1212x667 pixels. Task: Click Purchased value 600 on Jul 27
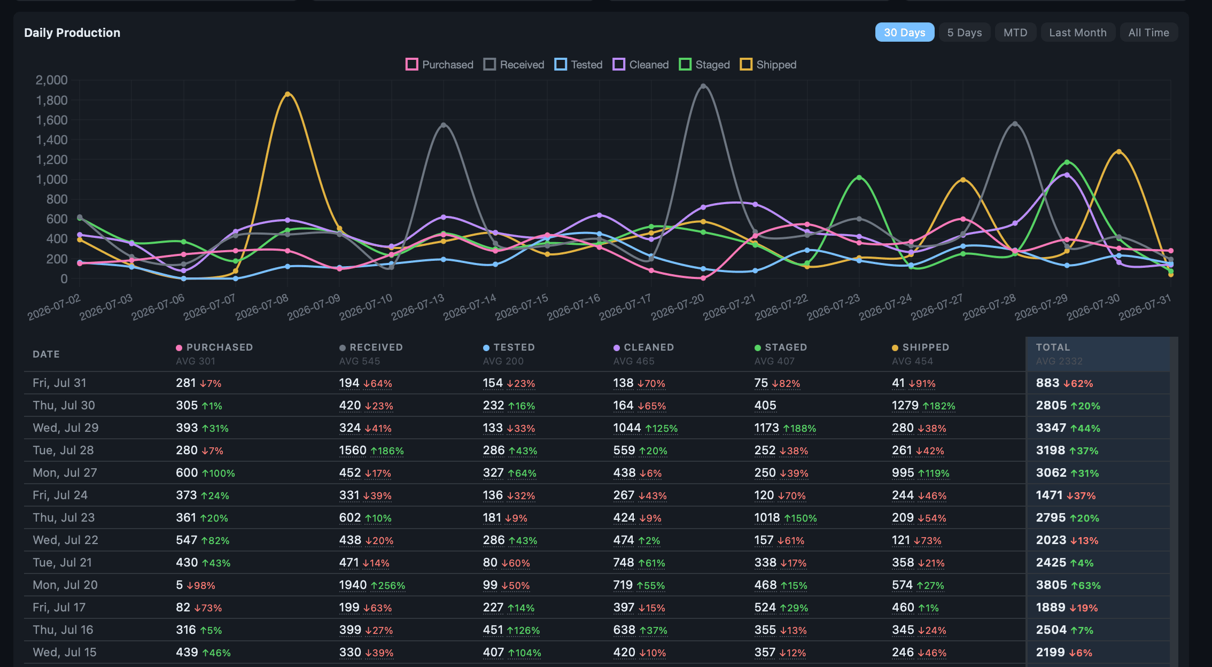point(187,473)
